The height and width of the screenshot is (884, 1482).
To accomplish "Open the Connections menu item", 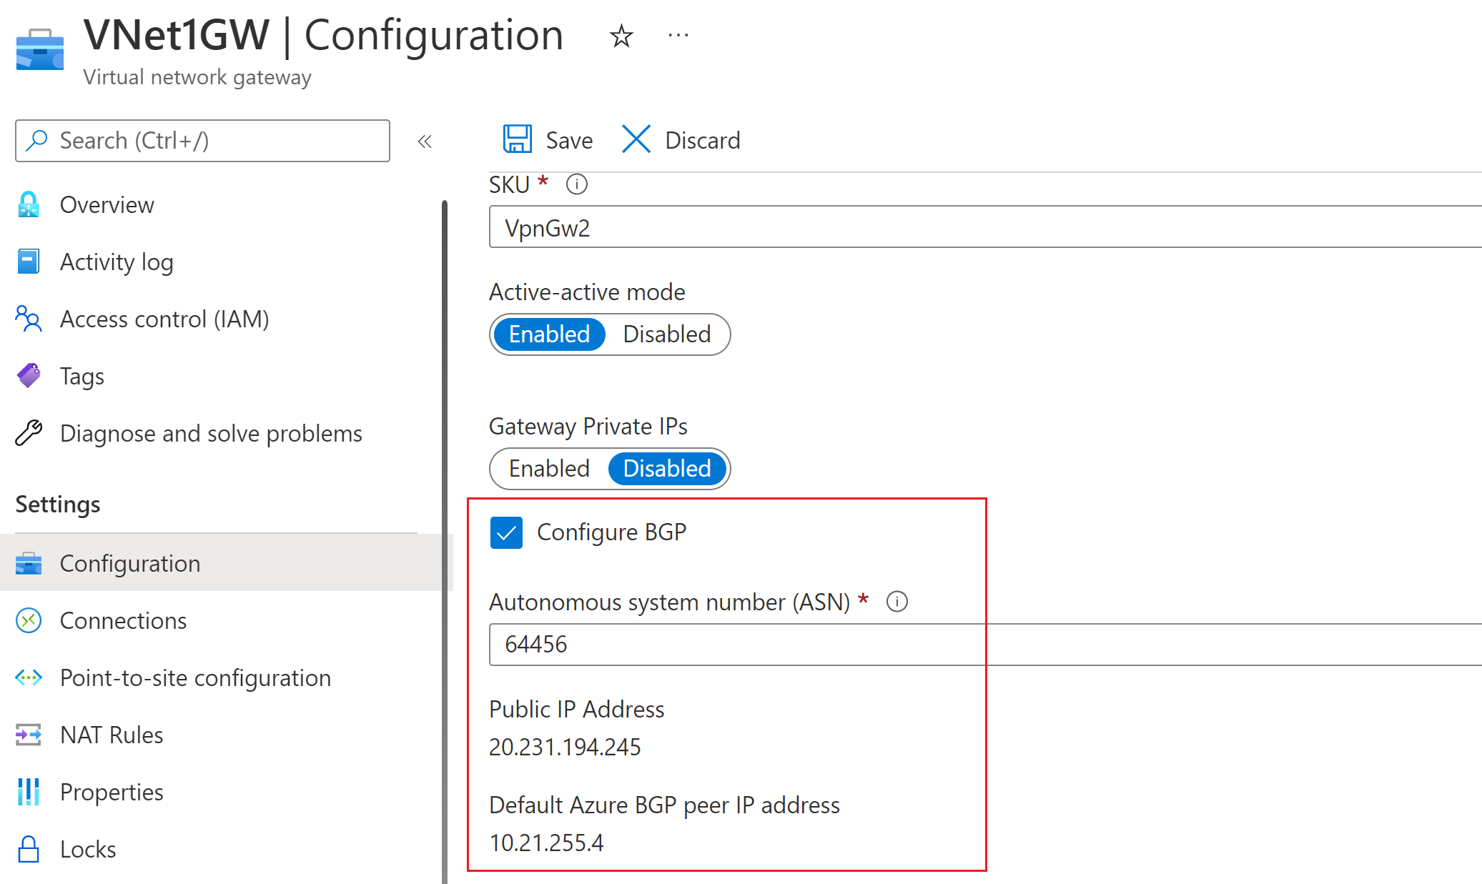I will (123, 620).
